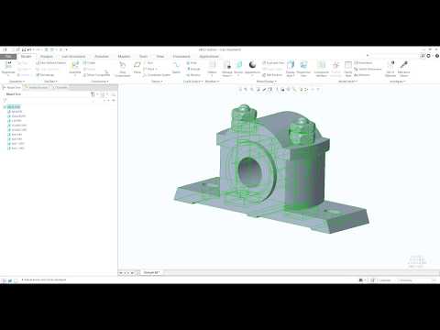Expand the Component group dropdown
Image resolution: width=440 pixels, height=330 pixels.
click(100, 82)
